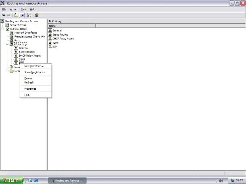Image resolution: width=246 pixels, height=184 pixels.
Task: Select General label in right pane
Action: tap(57, 31)
